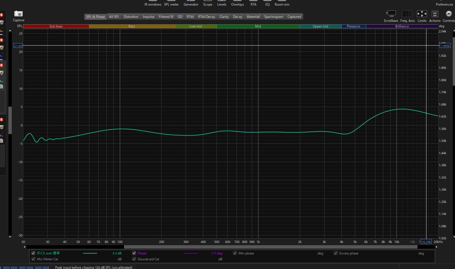
Task: Open the IR windows tool
Action: coord(153,3)
